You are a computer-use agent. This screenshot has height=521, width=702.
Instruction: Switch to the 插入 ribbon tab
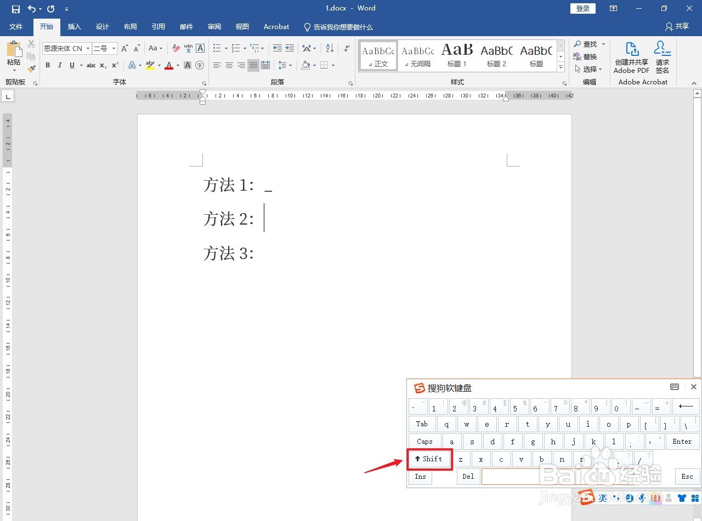74,26
